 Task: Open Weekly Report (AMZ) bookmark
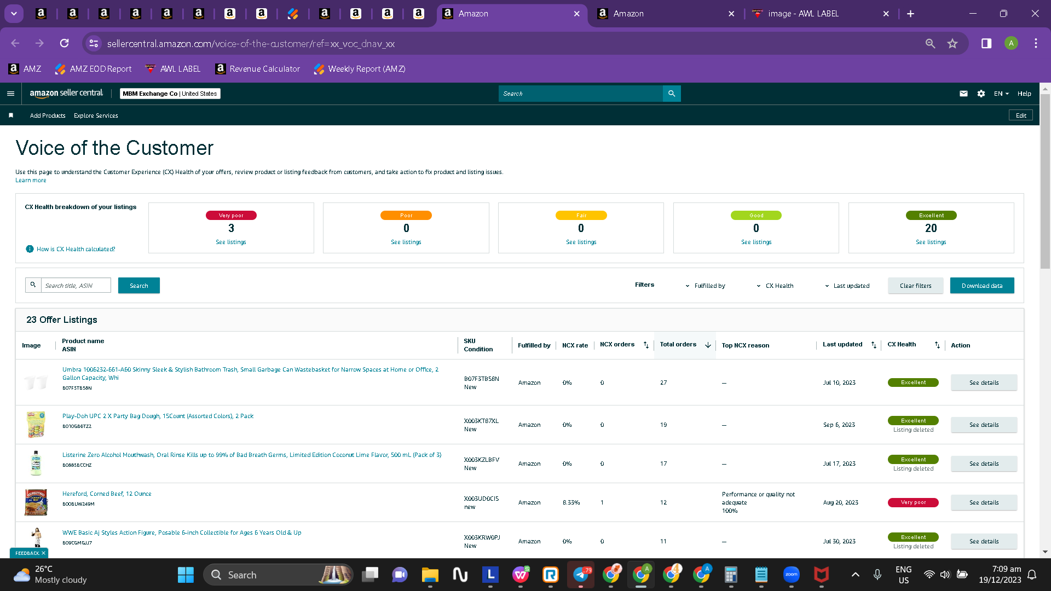(360, 69)
